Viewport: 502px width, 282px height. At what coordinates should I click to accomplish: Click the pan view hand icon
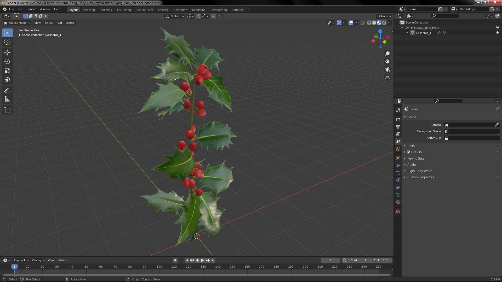387,61
